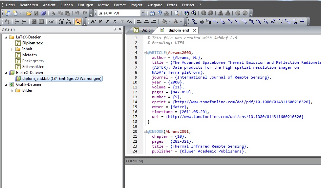Image resolution: width=321 pixels, height=188 pixels.
Task: Collapse the @ARTICLE Abrams2000 code fold
Action: pyautogui.click(x=145, y=53)
